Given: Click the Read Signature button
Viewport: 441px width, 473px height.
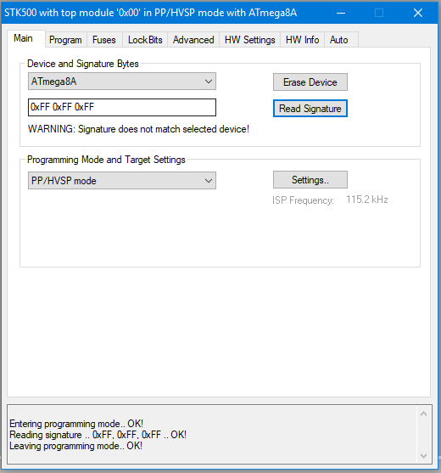Looking at the screenshot, I should coord(310,109).
